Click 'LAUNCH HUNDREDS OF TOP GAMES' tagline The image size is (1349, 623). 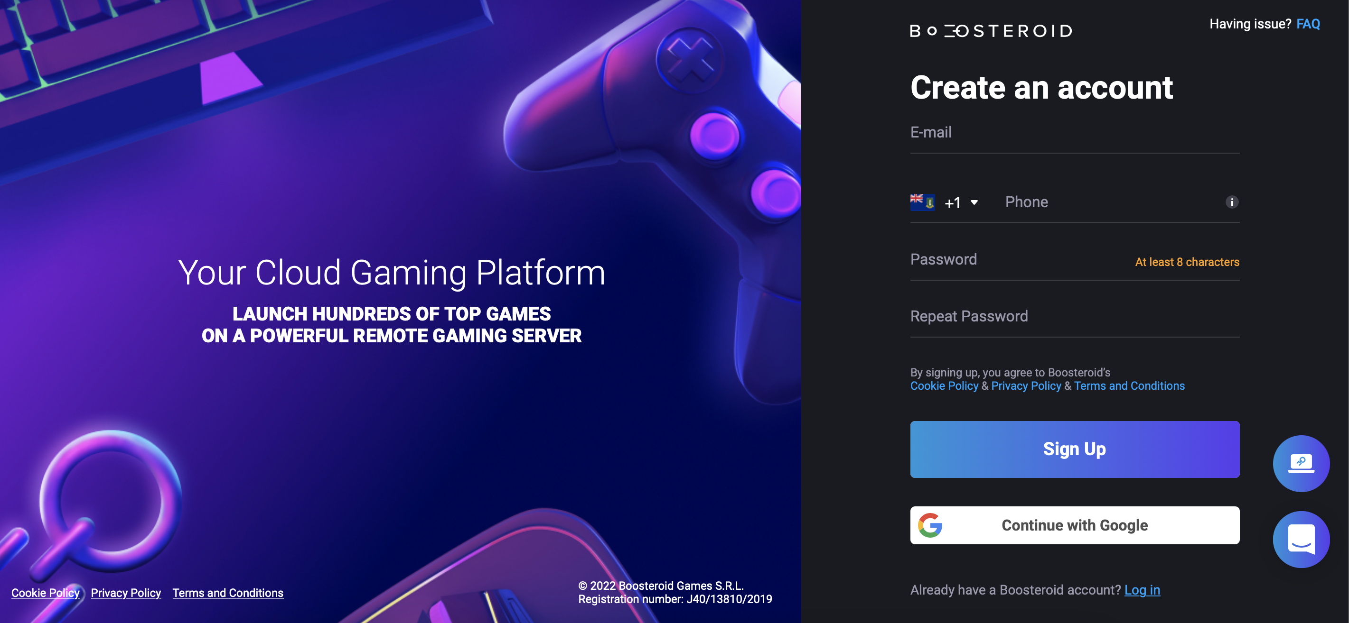pyautogui.click(x=391, y=314)
